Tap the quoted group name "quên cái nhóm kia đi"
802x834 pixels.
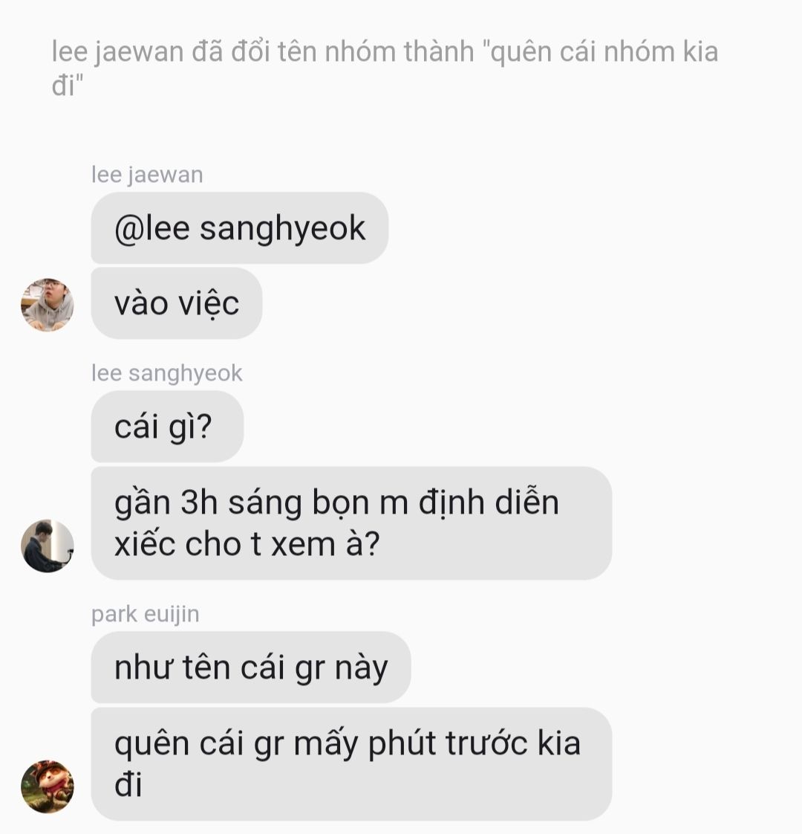tap(385, 68)
